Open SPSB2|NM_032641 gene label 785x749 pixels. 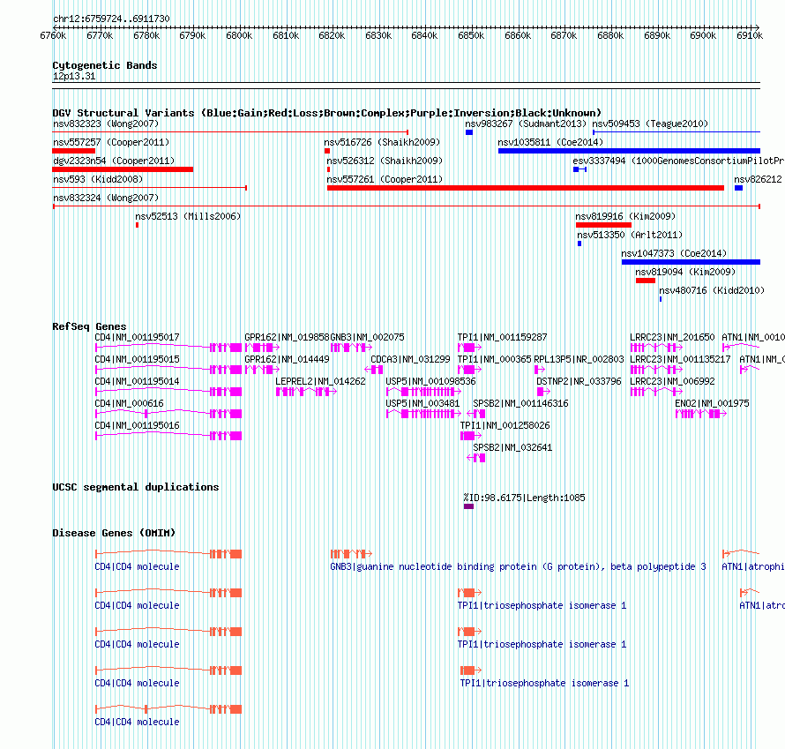[512, 447]
